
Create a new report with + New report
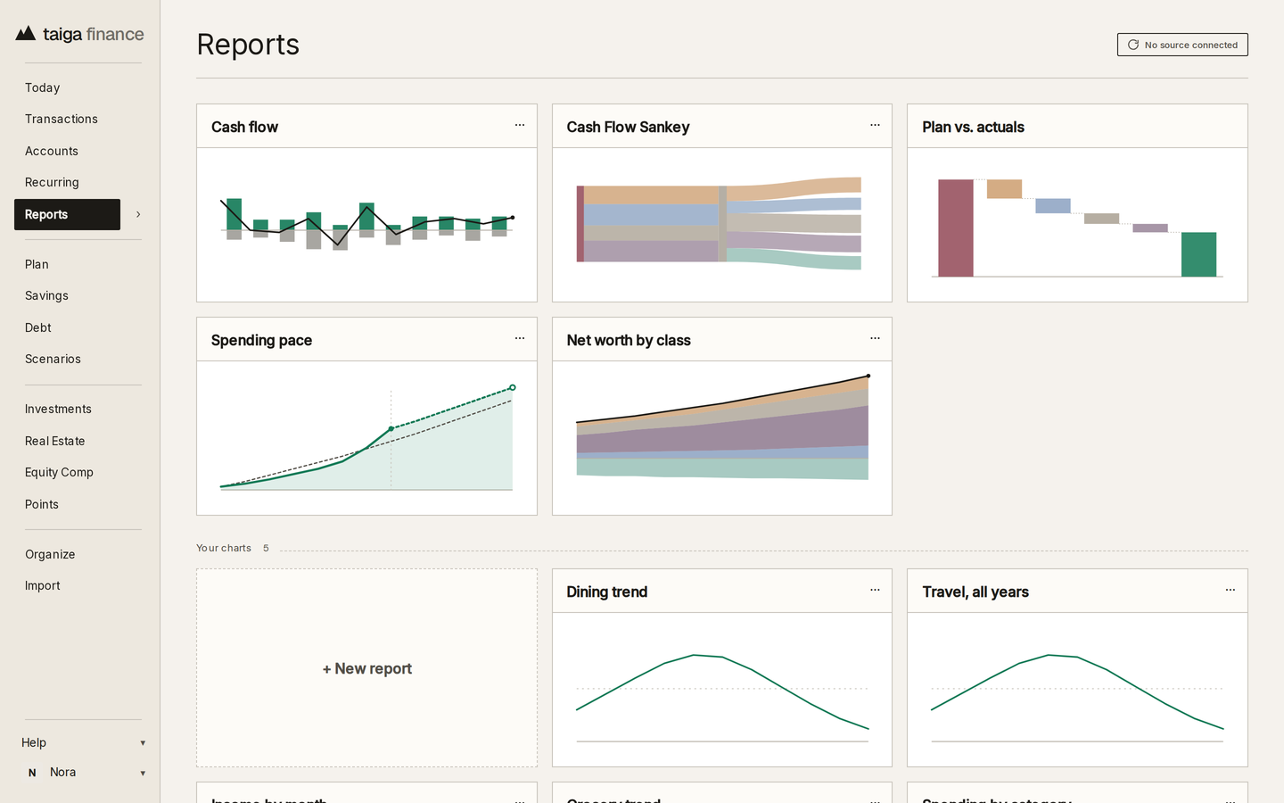[x=366, y=668]
